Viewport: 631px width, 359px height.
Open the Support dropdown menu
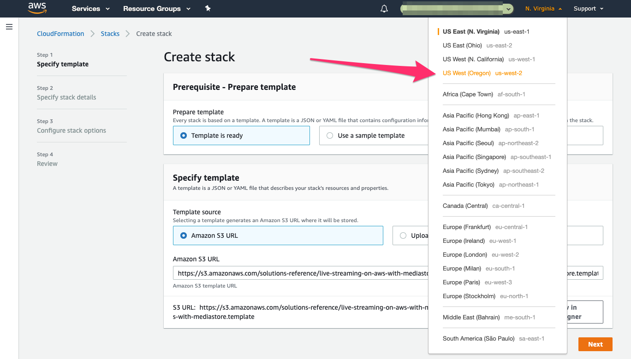click(x=588, y=9)
